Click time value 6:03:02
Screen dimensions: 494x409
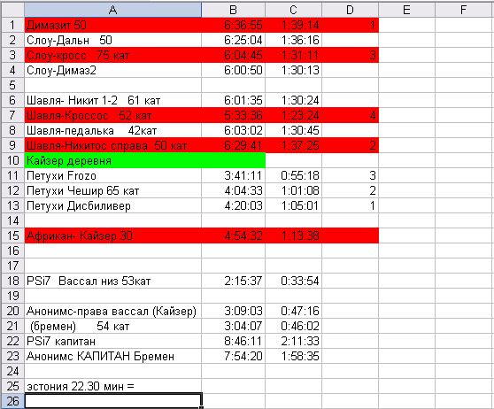[243, 130]
